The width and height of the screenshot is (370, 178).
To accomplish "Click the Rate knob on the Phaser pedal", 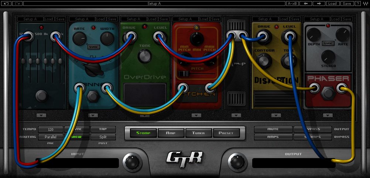I will tap(342, 35).
